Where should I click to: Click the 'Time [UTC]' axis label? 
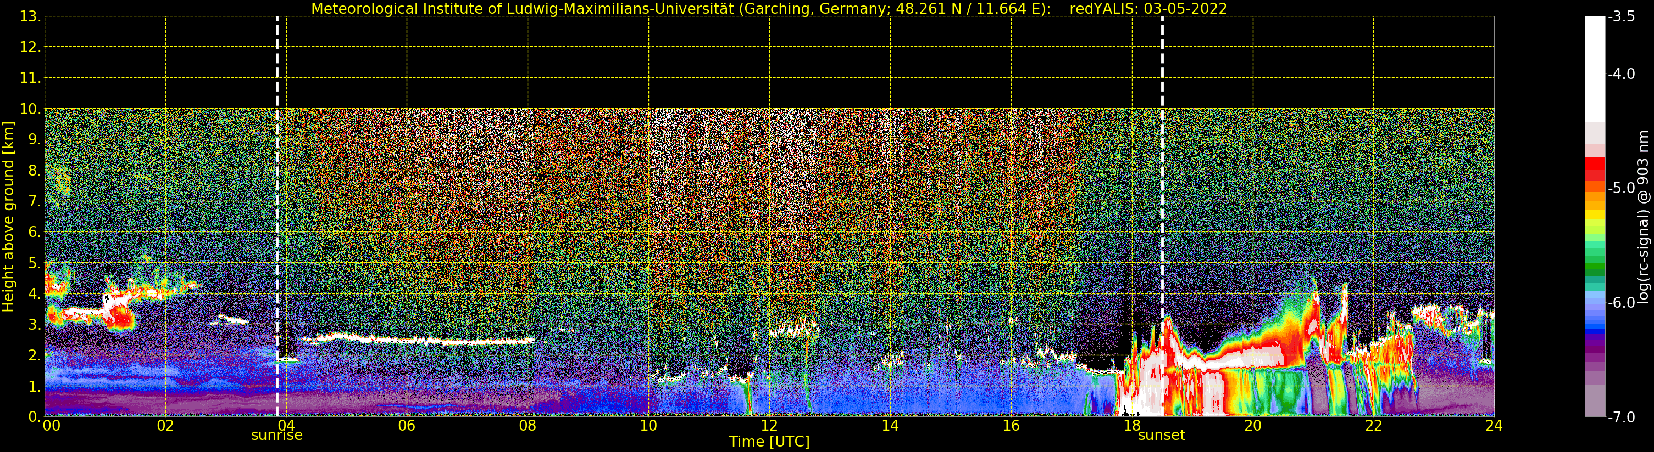(769, 442)
